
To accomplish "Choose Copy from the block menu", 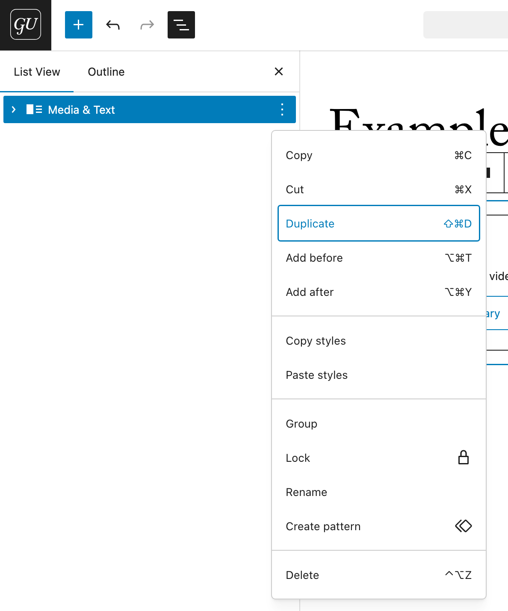I will pyautogui.click(x=379, y=155).
